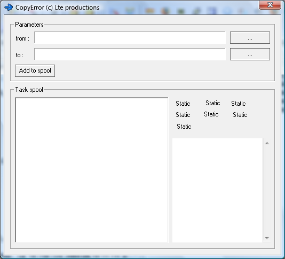The image size is (285, 259).
Task: Click the 'Parameters' group label
Action: [x=29, y=25]
